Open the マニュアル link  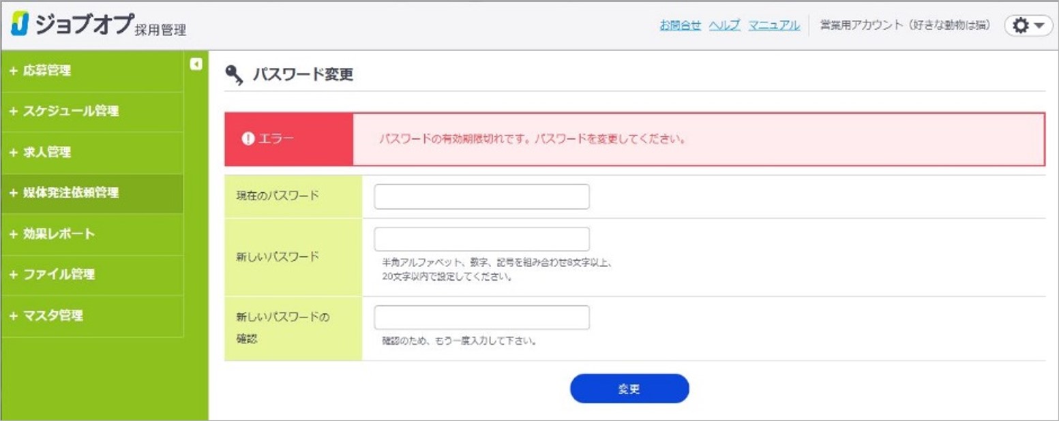[x=774, y=25]
